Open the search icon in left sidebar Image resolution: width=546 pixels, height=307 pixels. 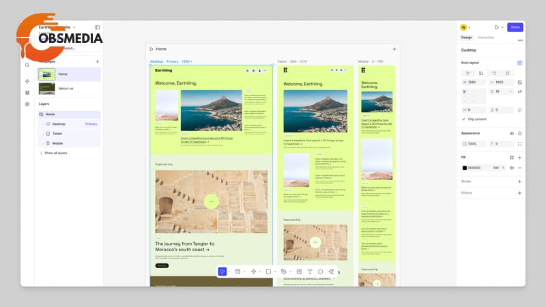pos(27,65)
